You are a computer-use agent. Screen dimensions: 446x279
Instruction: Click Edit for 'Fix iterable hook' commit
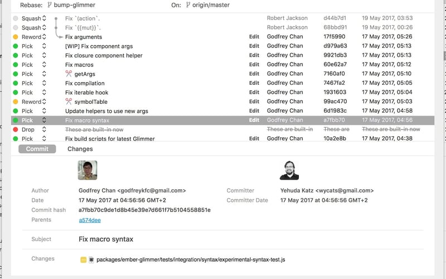click(254, 92)
